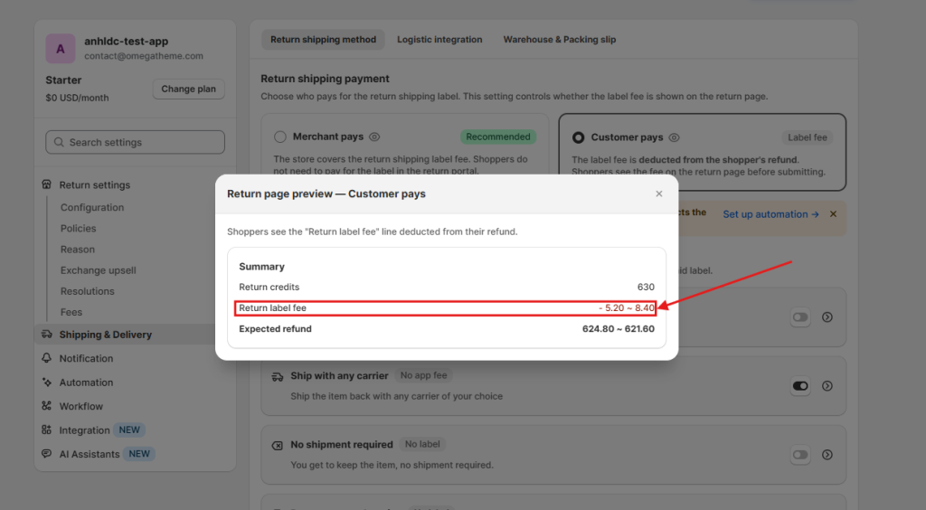Open the Resolutions settings page
Viewport: 926px width, 510px height.
point(88,291)
